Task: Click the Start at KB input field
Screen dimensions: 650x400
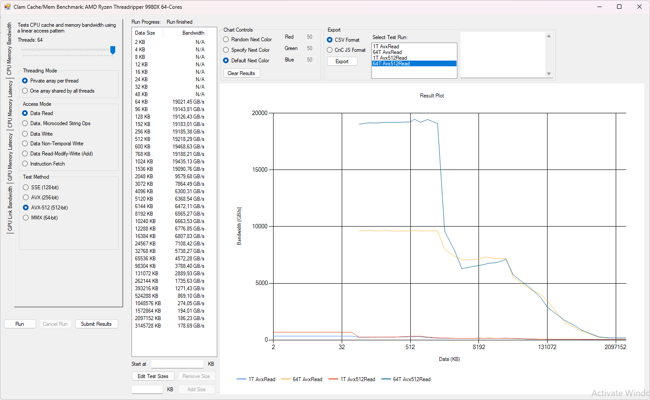Action: [x=177, y=364]
